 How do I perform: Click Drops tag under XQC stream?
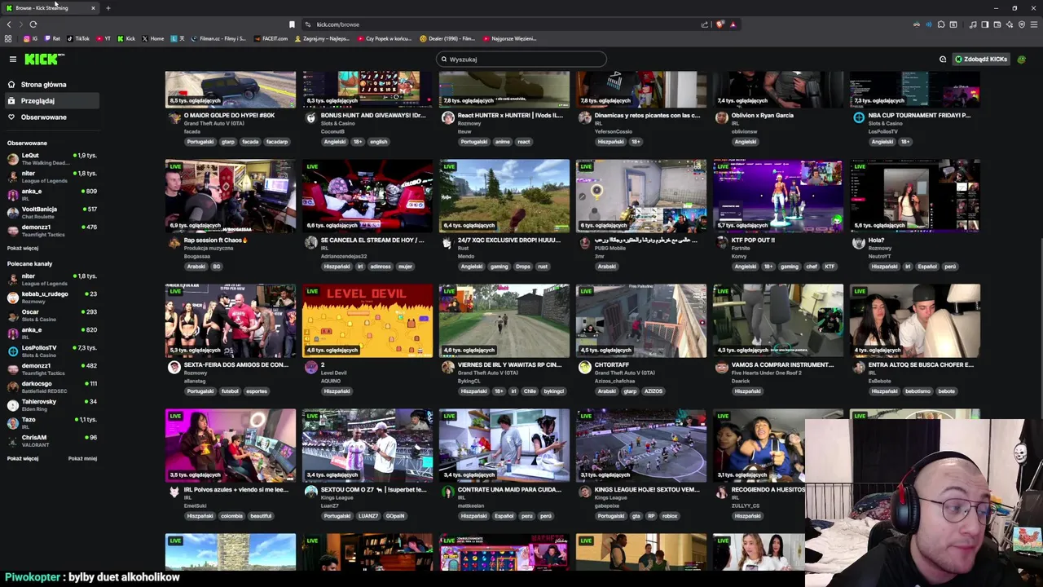(x=522, y=267)
